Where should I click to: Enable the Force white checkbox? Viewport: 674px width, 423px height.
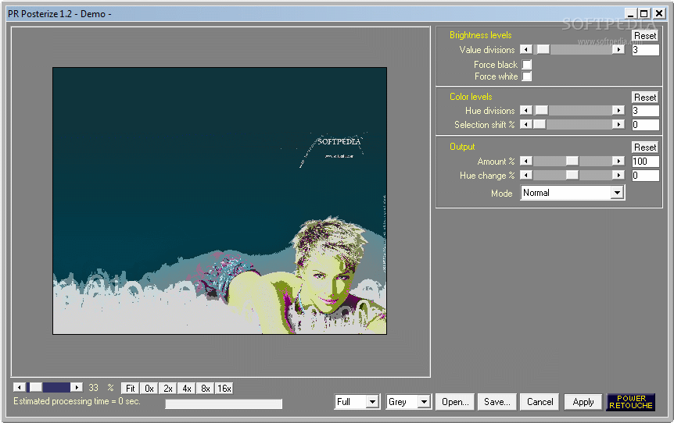[x=526, y=76]
